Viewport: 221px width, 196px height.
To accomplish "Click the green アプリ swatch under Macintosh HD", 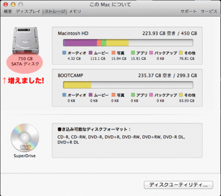I will coord(133,53).
